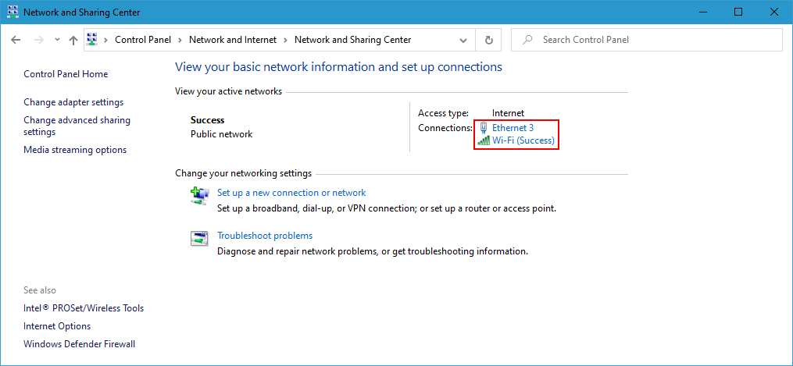793x366 pixels.
Task: Click the Back navigation arrow
Action: click(16, 40)
